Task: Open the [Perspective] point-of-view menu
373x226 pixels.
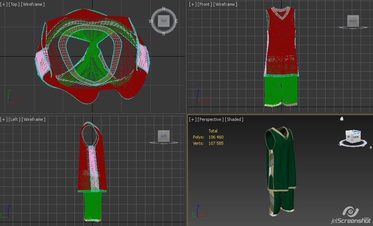Action: 211,119
